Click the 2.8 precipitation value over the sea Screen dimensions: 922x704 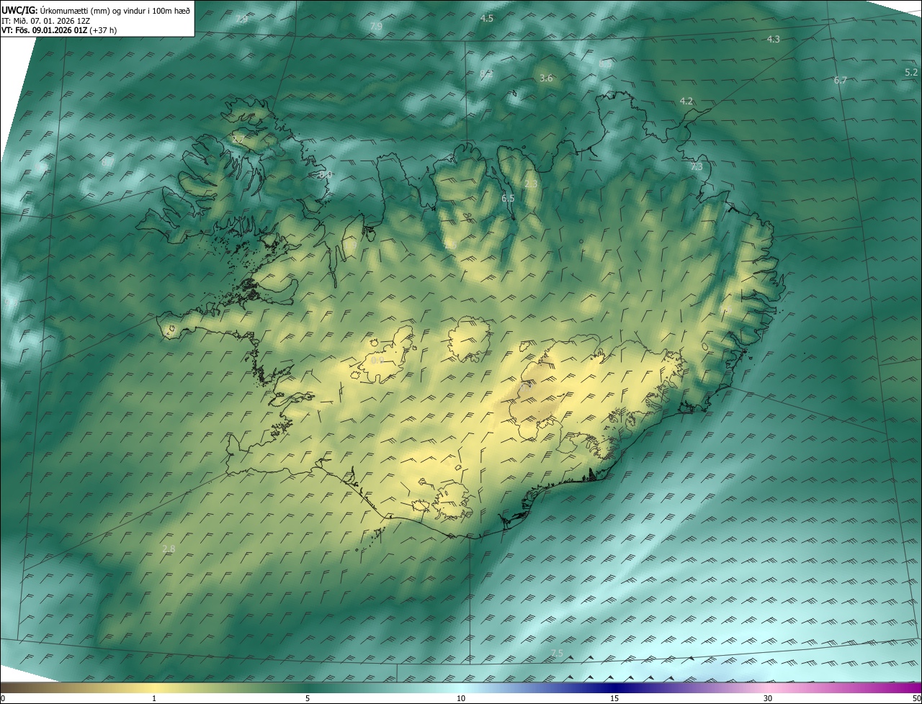pos(169,549)
